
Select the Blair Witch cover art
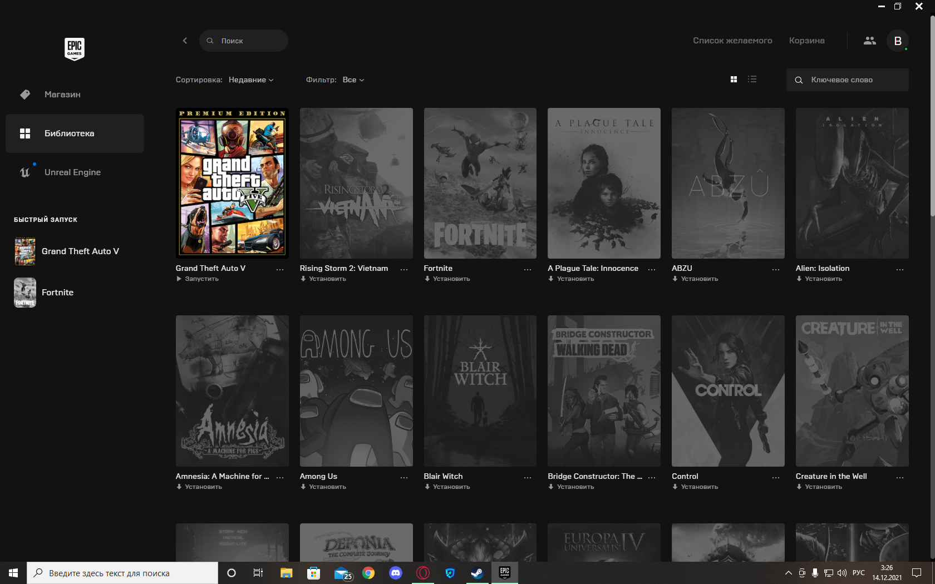pyautogui.click(x=480, y=391)
